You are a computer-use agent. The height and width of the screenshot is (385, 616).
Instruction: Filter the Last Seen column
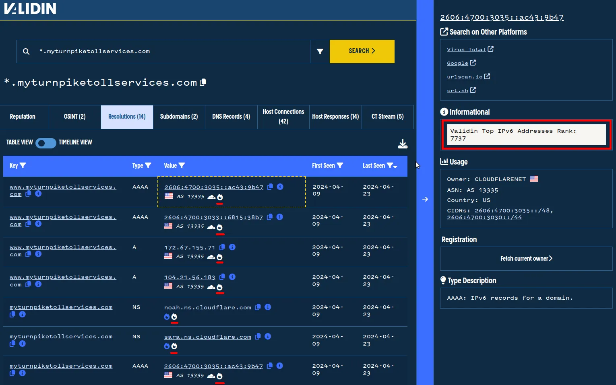pyautogui.click(x=389, y=165)
